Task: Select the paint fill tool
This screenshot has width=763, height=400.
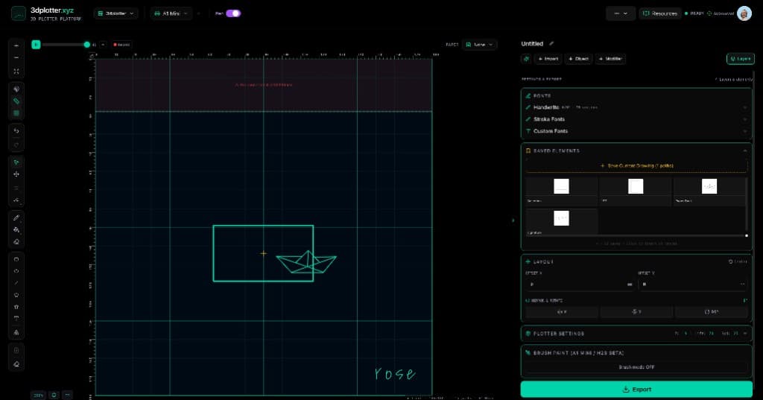Action: click(x=16, y=229)
